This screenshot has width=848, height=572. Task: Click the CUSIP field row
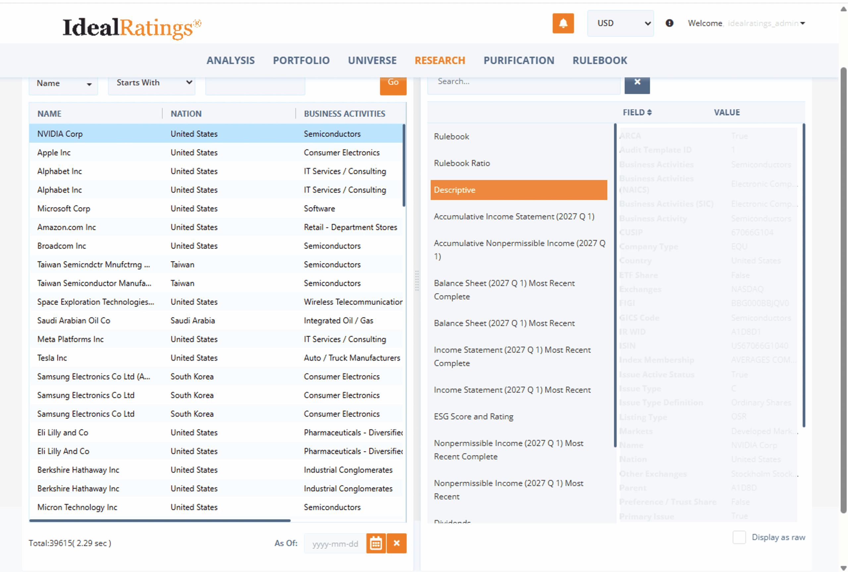(708, 232)
